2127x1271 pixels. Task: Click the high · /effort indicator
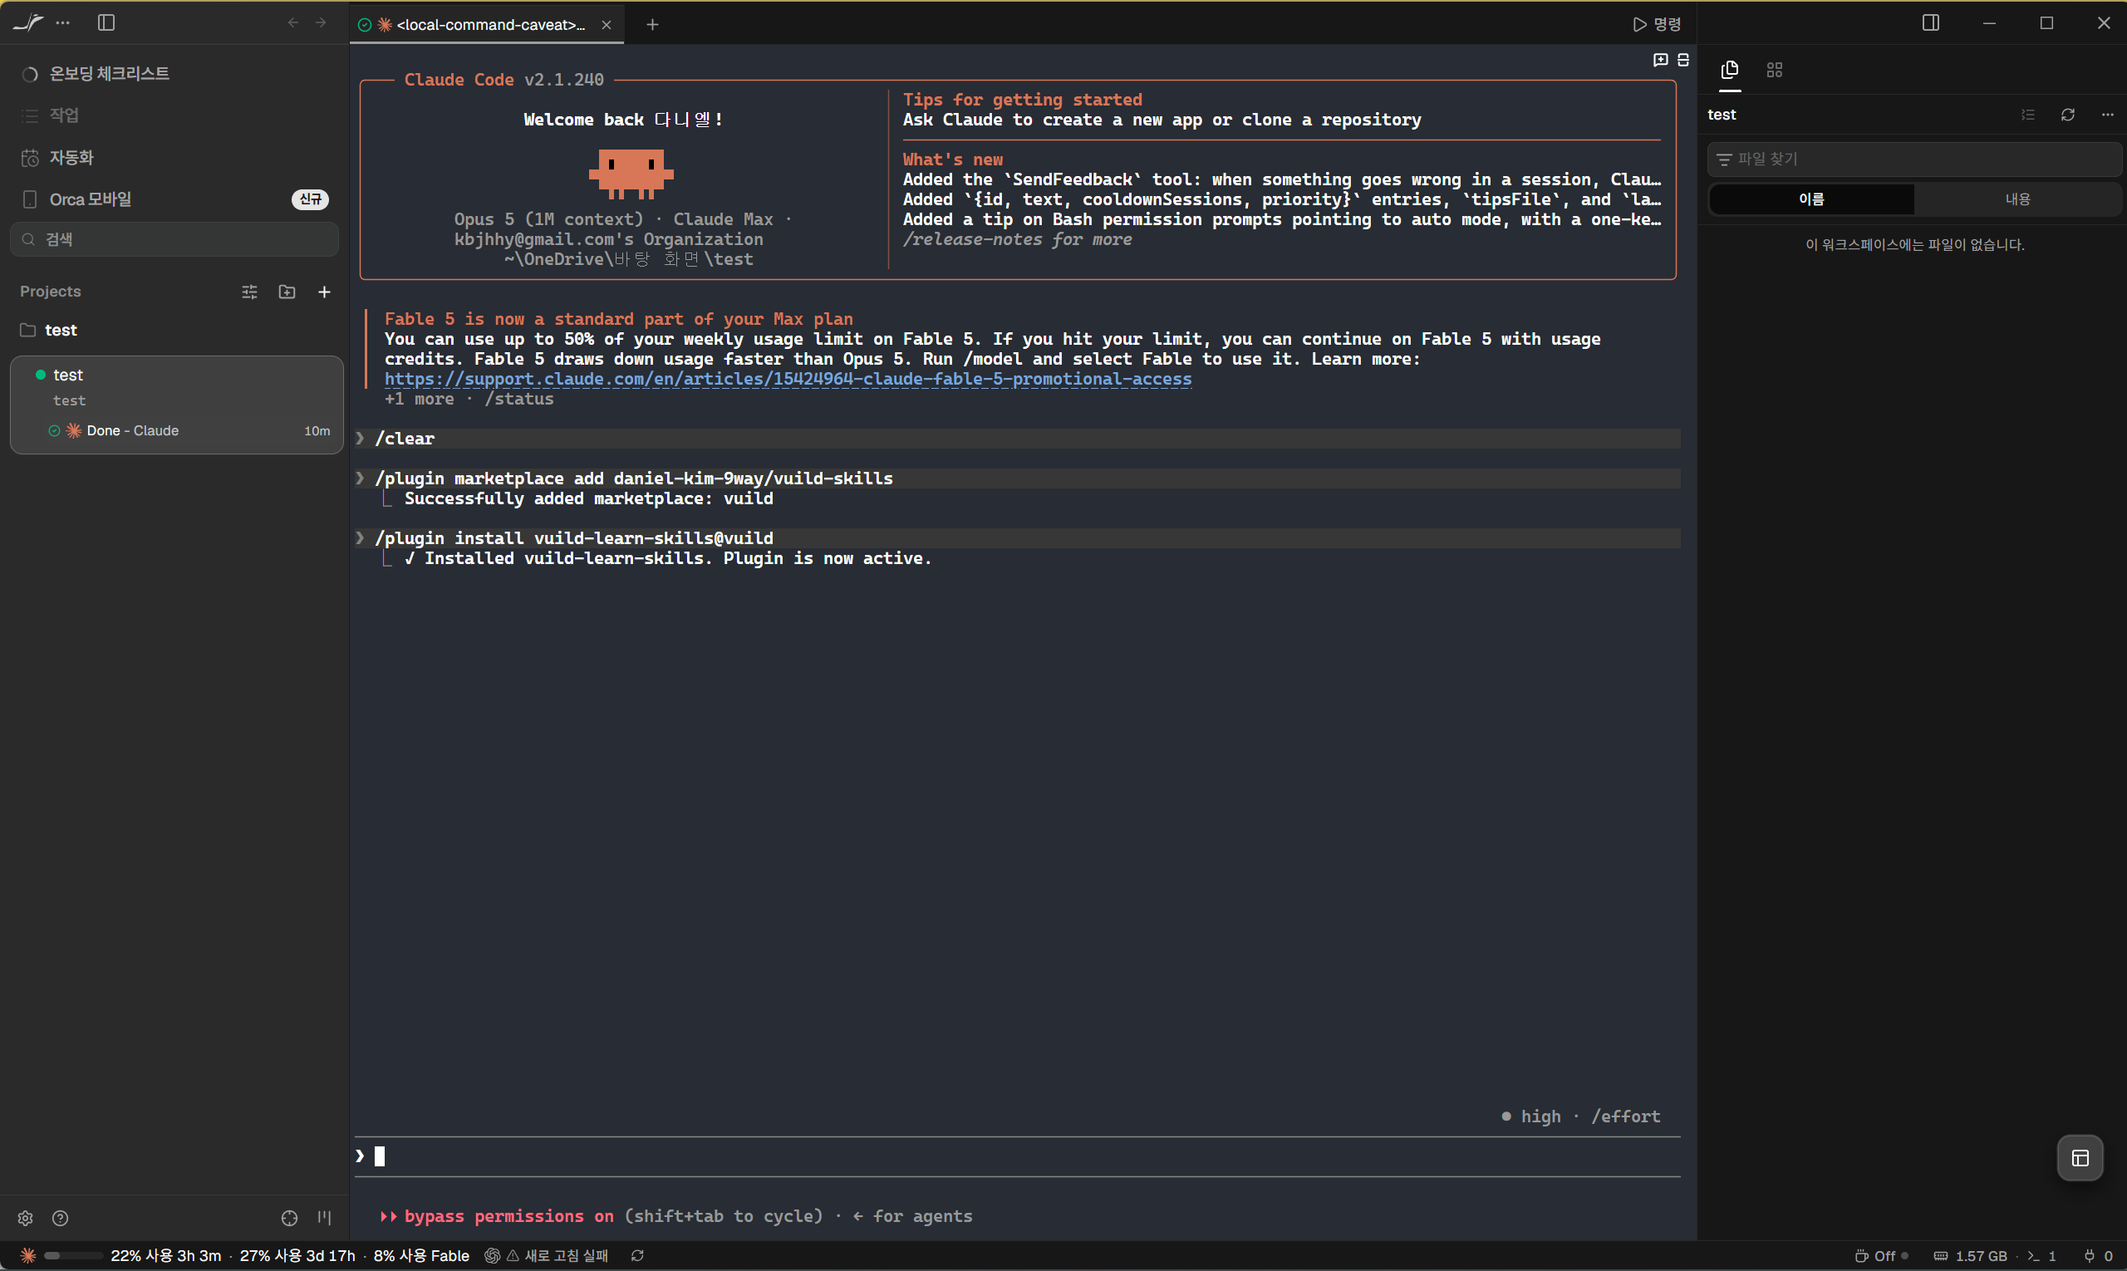1581,1116
